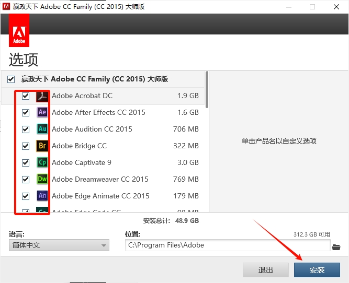Click the 322 MB size value
This screenshot has height=283, width=349.
click(x=186, y=146)
